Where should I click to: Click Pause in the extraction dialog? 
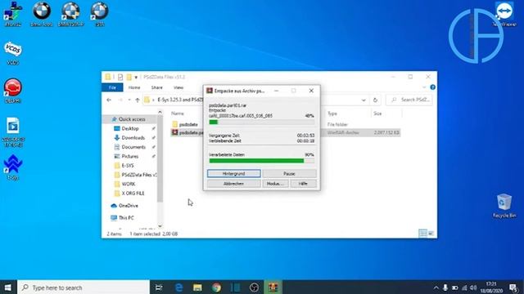(289, 174)
